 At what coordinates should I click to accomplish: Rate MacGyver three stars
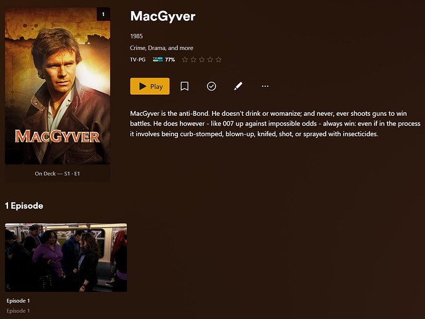point(201,60)
